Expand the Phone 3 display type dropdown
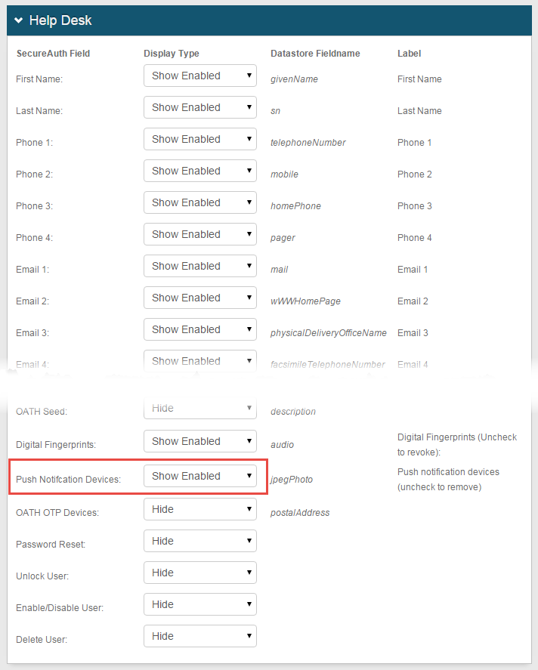 [x=200, y=202]
